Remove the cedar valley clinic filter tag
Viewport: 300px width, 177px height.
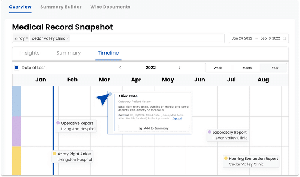[x=67, y=38]
